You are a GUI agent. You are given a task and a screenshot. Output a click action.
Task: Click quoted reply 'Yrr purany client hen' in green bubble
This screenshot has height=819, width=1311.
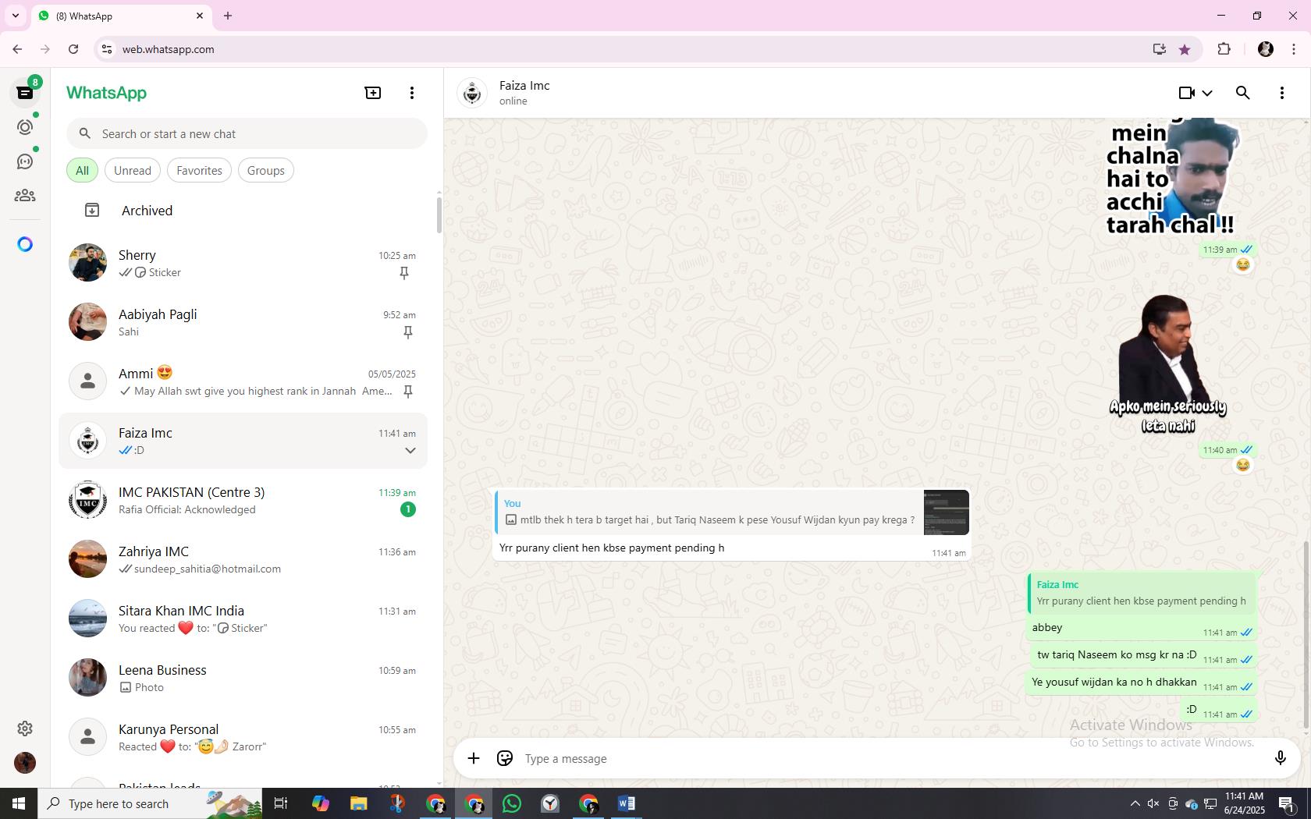click(1142, 593)
